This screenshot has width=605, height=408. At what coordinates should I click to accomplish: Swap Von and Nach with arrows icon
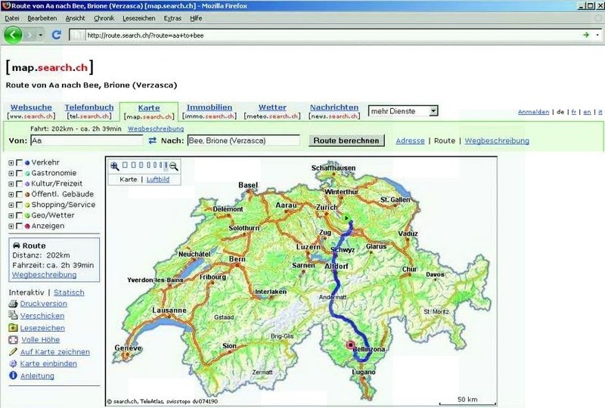153,141
